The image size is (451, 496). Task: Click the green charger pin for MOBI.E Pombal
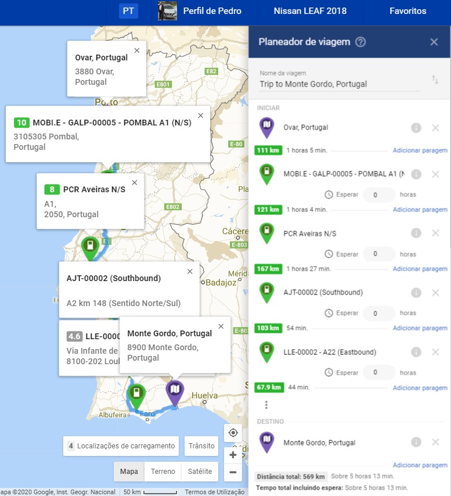click(x=267, y=174)
